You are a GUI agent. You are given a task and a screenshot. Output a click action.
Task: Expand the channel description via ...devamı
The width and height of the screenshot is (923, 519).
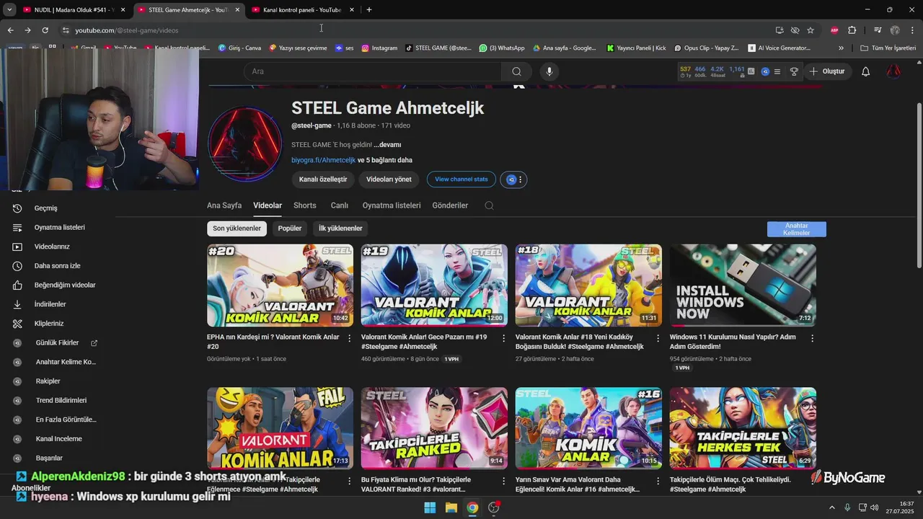click(x=387, y=145)
